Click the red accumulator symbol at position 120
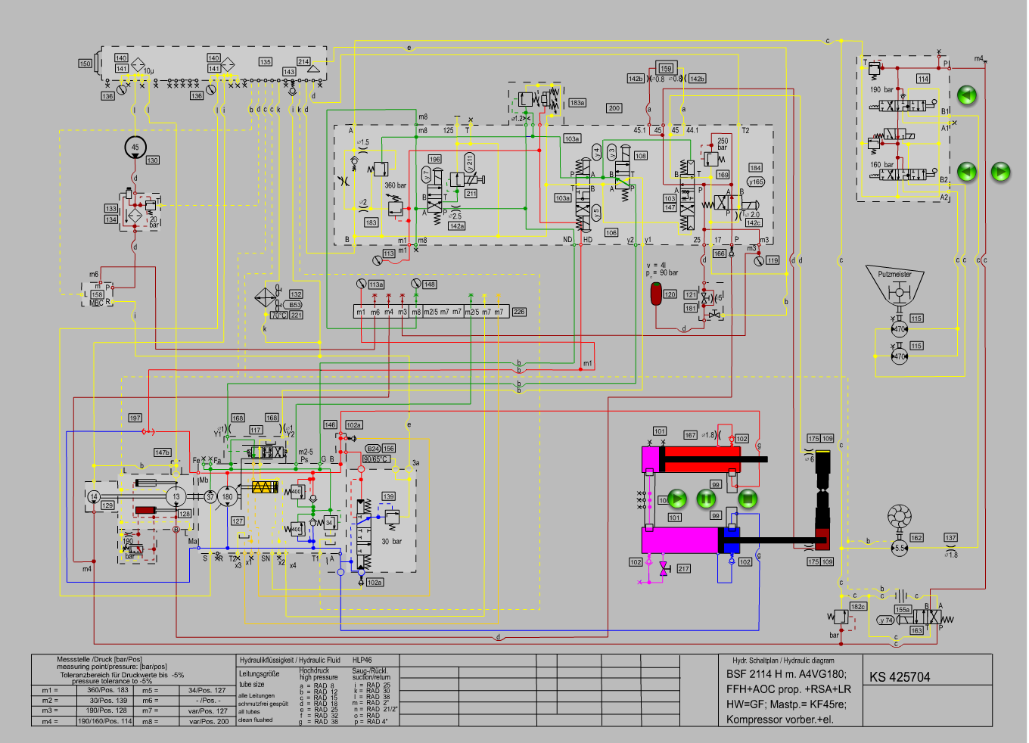This screenshot has height=743, width=1029. pyautogui.click(x=656, y=294)
